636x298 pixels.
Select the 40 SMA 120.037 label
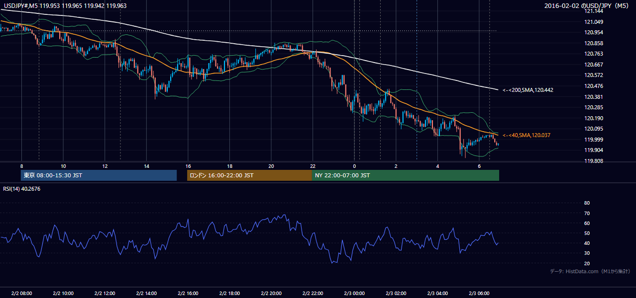pos(527,135)
